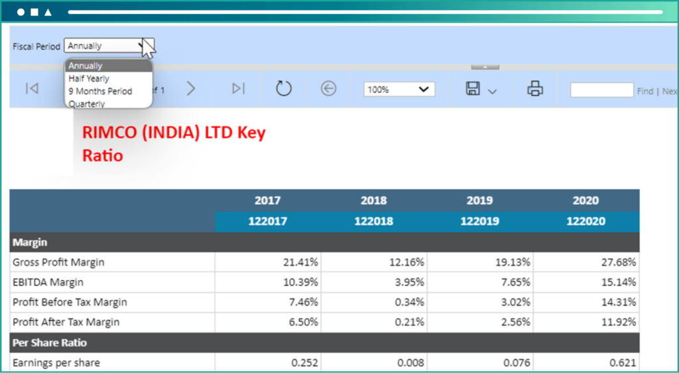Click the floppy disk save icon
Image resolution: width=679 pixels, height=373 pixels.
pos(473,89)
